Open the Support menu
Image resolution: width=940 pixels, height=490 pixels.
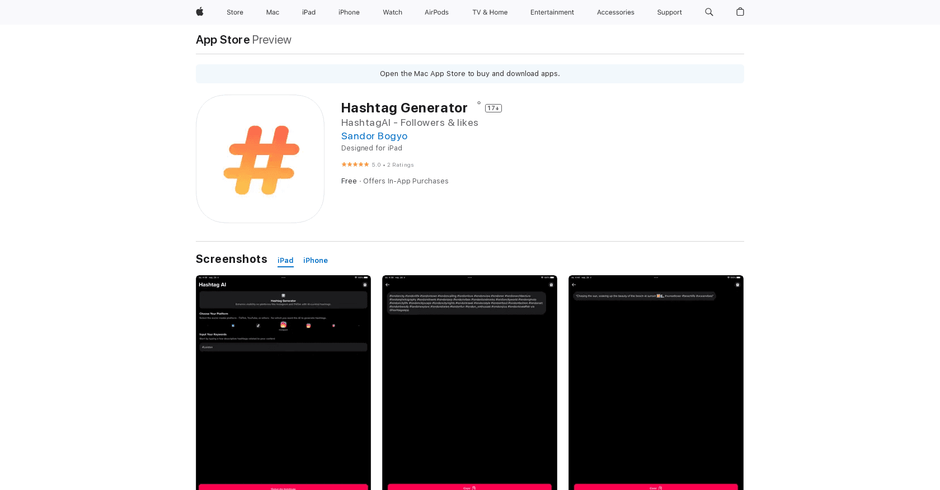pos(670,12)
